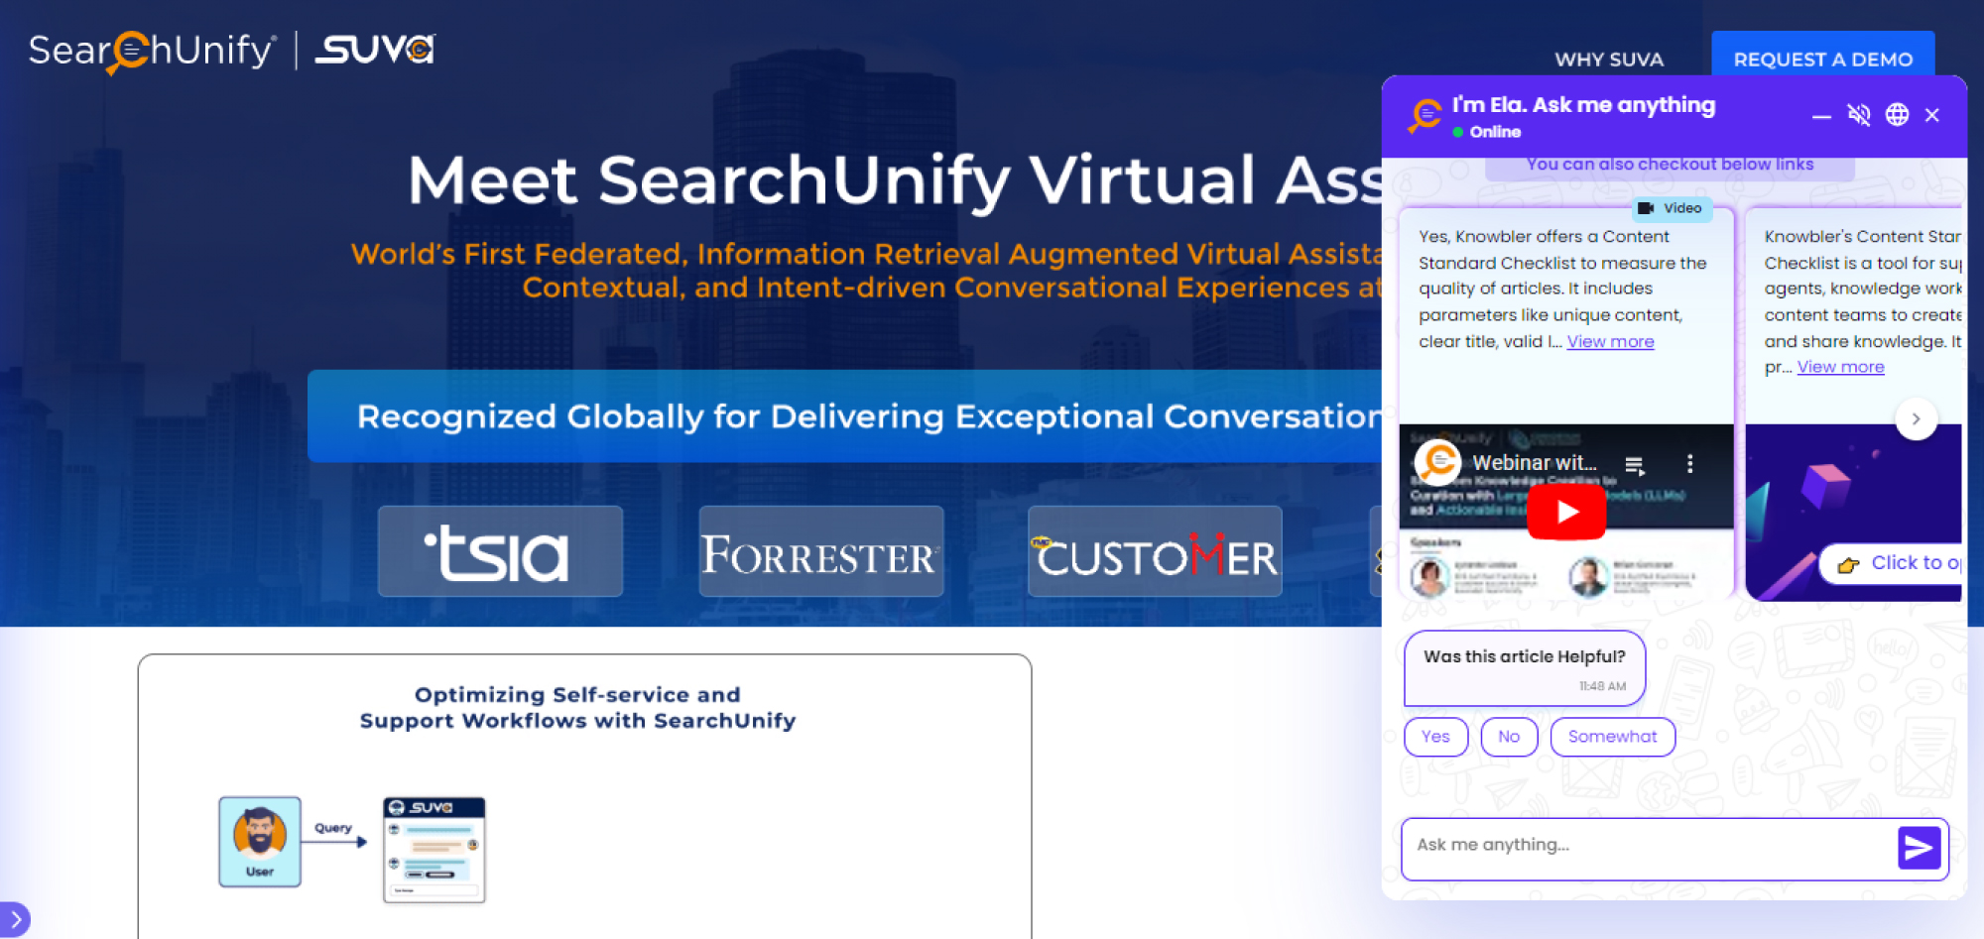Click the SUVA chat window illustration in diagram

coord(434,850)
